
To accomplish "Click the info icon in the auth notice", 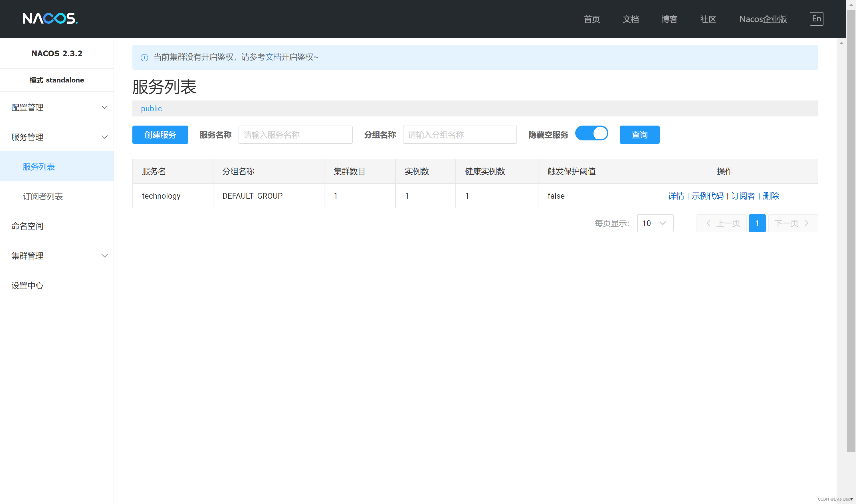I will tap(144, 57).
